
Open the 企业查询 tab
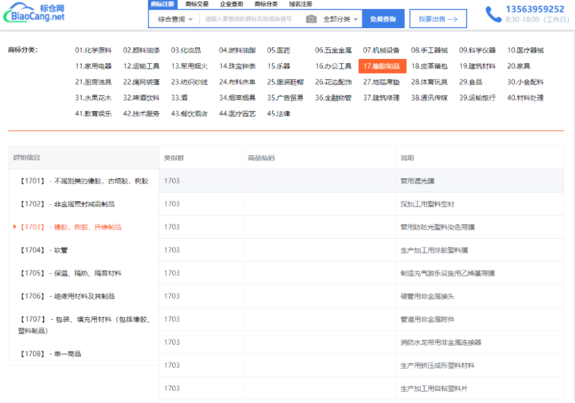coord(231,4)
